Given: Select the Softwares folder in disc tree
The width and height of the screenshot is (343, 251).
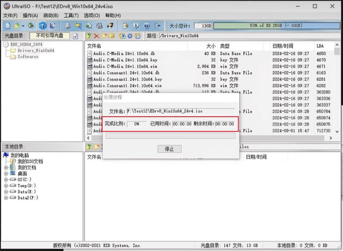Looking at the screenshot, I should point(28,57).
